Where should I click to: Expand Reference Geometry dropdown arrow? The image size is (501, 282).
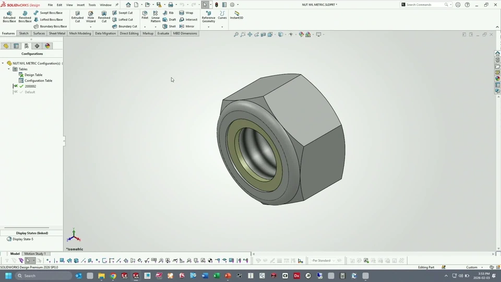[x=208, y=27]
